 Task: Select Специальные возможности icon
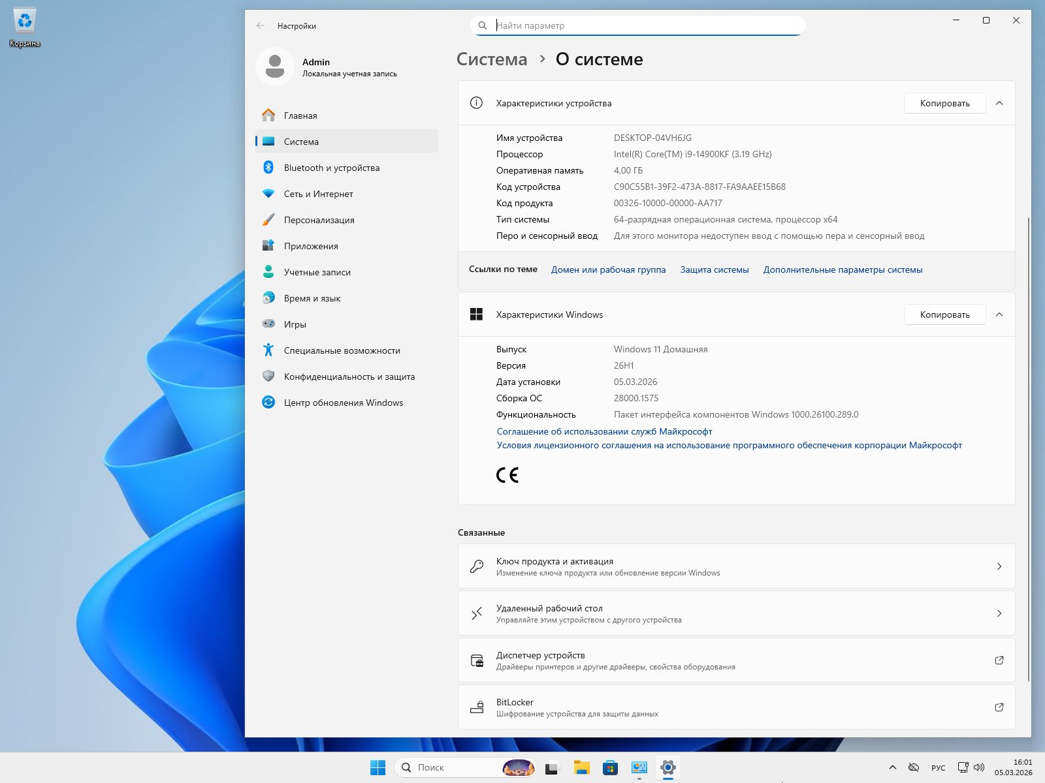[x=269, y=350]
